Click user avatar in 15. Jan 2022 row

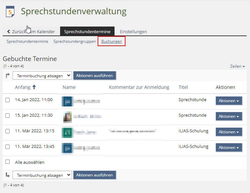point(68,117)
